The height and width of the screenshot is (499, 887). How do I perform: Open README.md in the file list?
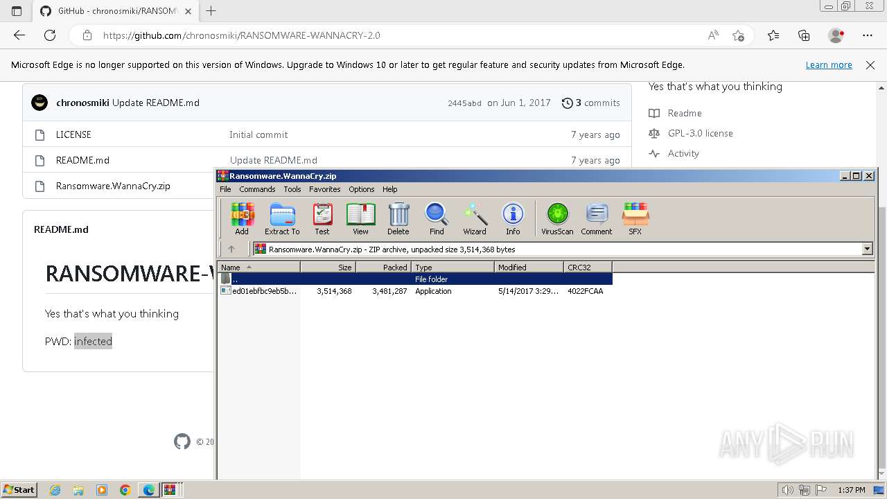82,160
